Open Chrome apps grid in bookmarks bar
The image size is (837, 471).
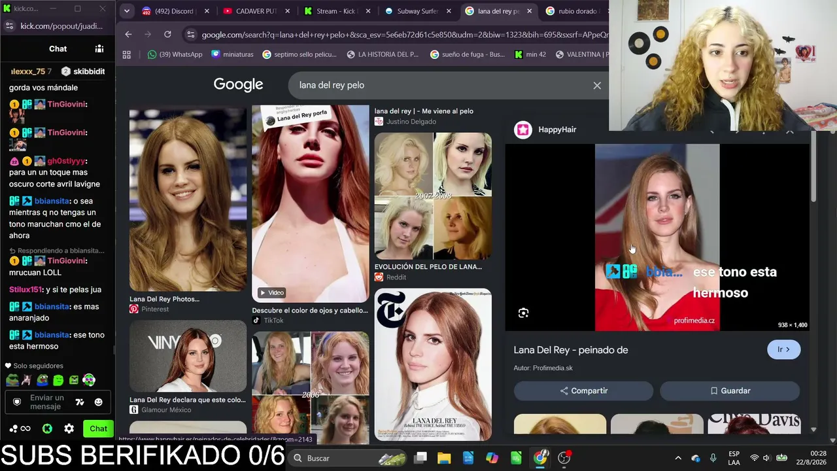127,54
